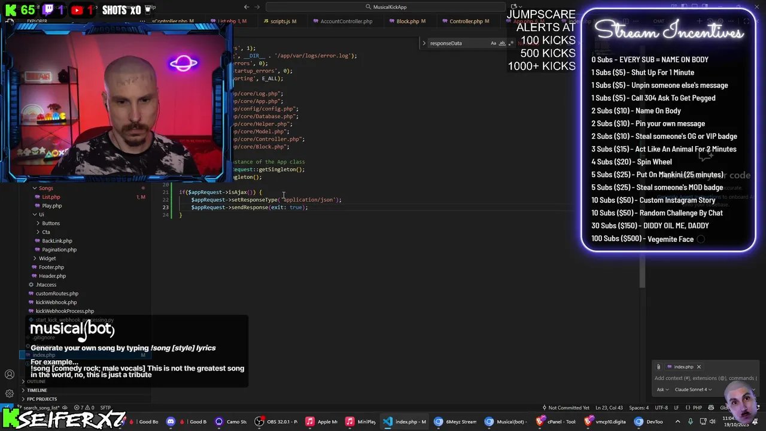The width and height of the screenshot is (766, 431).
Task: Click Ln 23, Col 43 in the status bar
Action: pos(609,408)
